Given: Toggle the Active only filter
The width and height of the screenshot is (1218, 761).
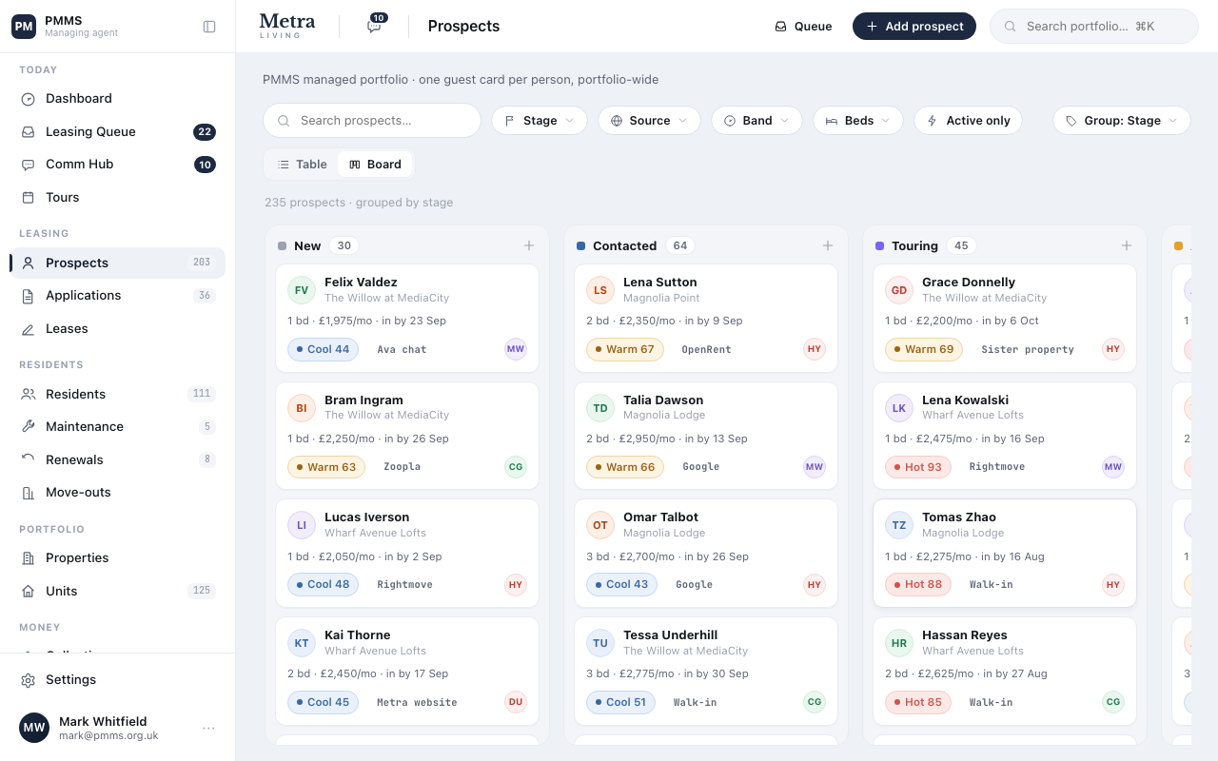Looking at the screenshot, I should 969,121.
